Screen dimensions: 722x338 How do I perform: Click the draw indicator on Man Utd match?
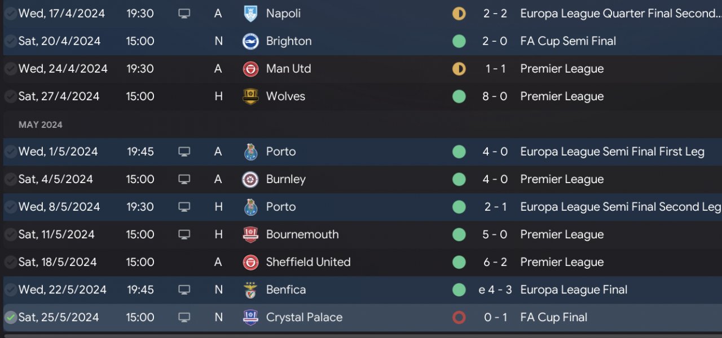pyautogui.click(x=459, y=69)
